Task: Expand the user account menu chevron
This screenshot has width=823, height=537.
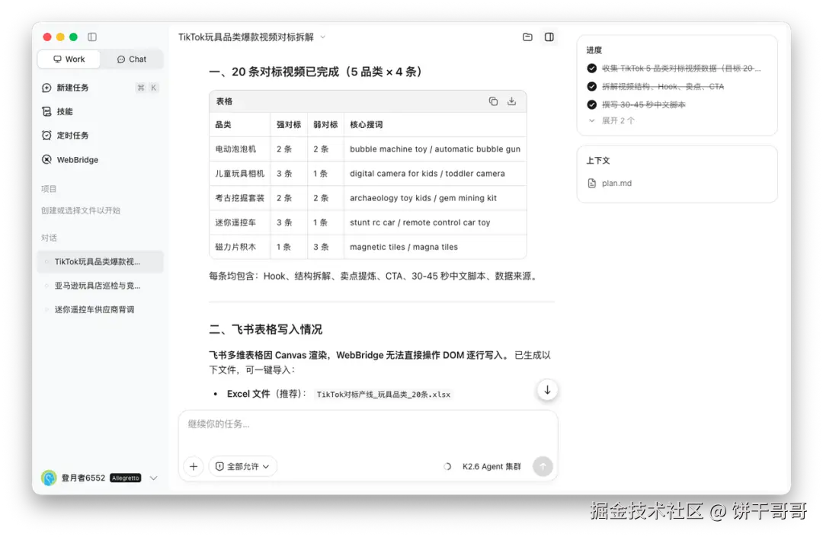Action: [x=154, y=478]
